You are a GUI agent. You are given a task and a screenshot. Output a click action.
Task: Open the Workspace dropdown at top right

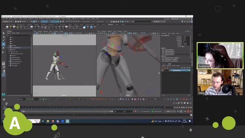click(180, 19)
